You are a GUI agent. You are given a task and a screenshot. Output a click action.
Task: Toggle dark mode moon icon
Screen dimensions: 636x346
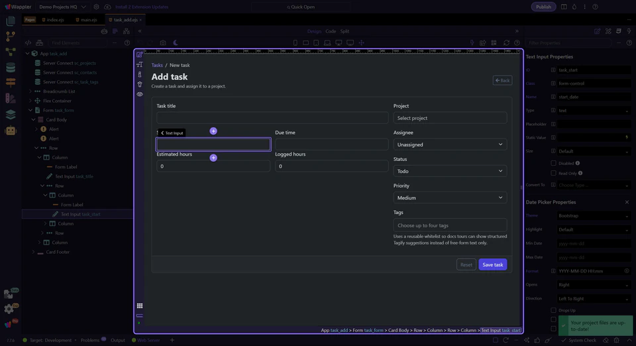(176, 42)
